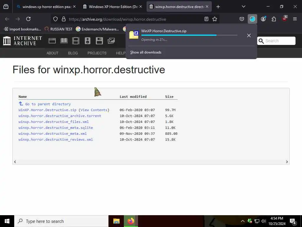
Task: Open winxp.horror.destructive_reviews.xml
Action: click(x=56, y=140)
